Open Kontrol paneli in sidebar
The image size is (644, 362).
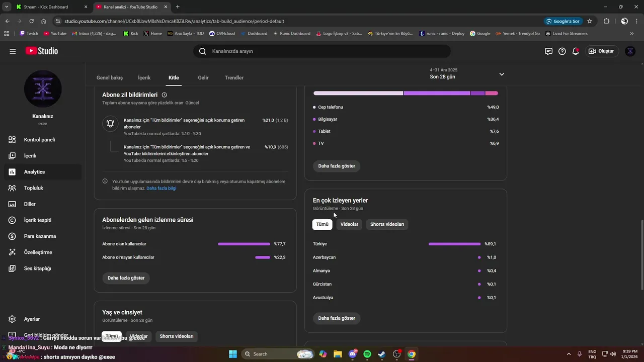coord(43,140)
